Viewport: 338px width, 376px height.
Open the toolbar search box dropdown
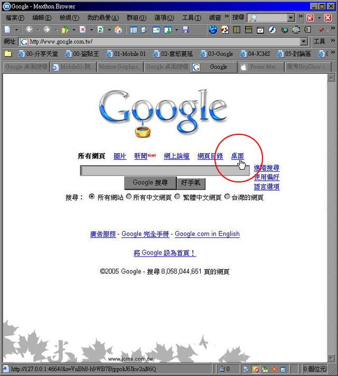290,17
